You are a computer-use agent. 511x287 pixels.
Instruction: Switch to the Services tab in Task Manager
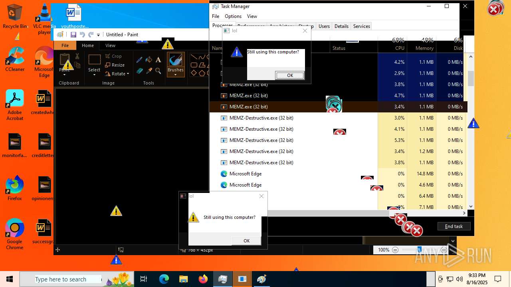click(362, 26)
